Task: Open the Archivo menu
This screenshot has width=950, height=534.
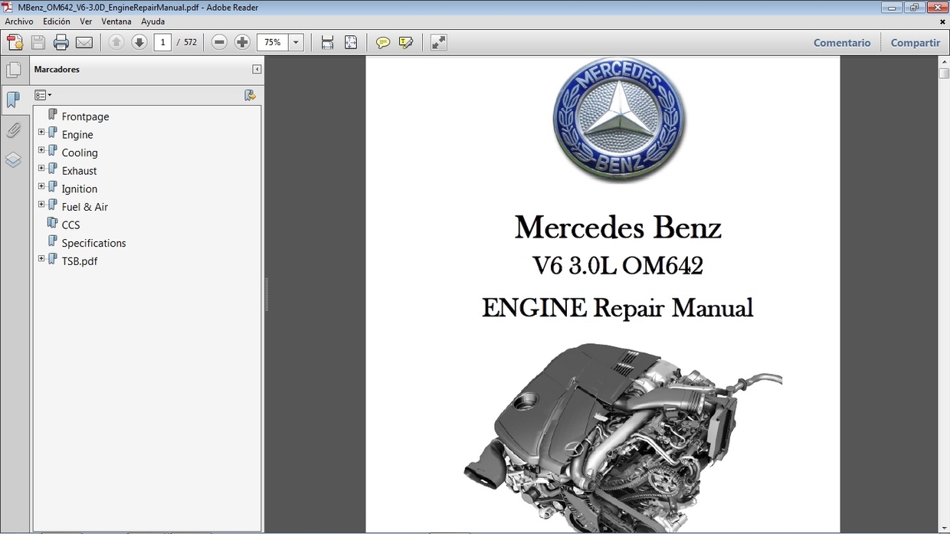Action: tap(18, 21)
